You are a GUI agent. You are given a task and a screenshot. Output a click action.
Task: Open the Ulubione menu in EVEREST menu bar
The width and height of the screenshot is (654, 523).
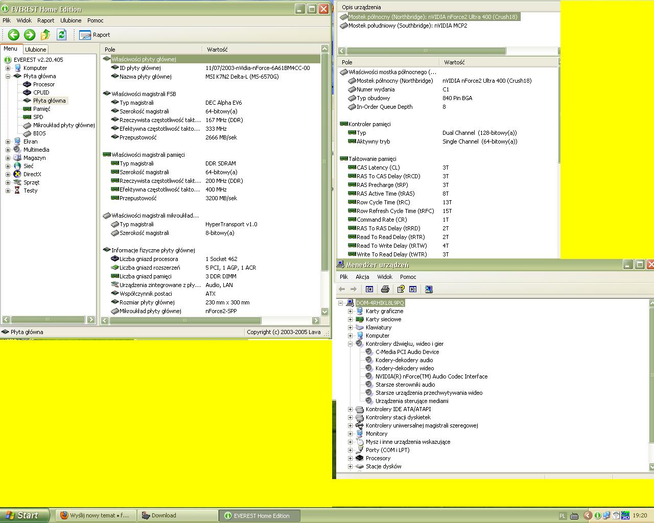tap(71, 20)
